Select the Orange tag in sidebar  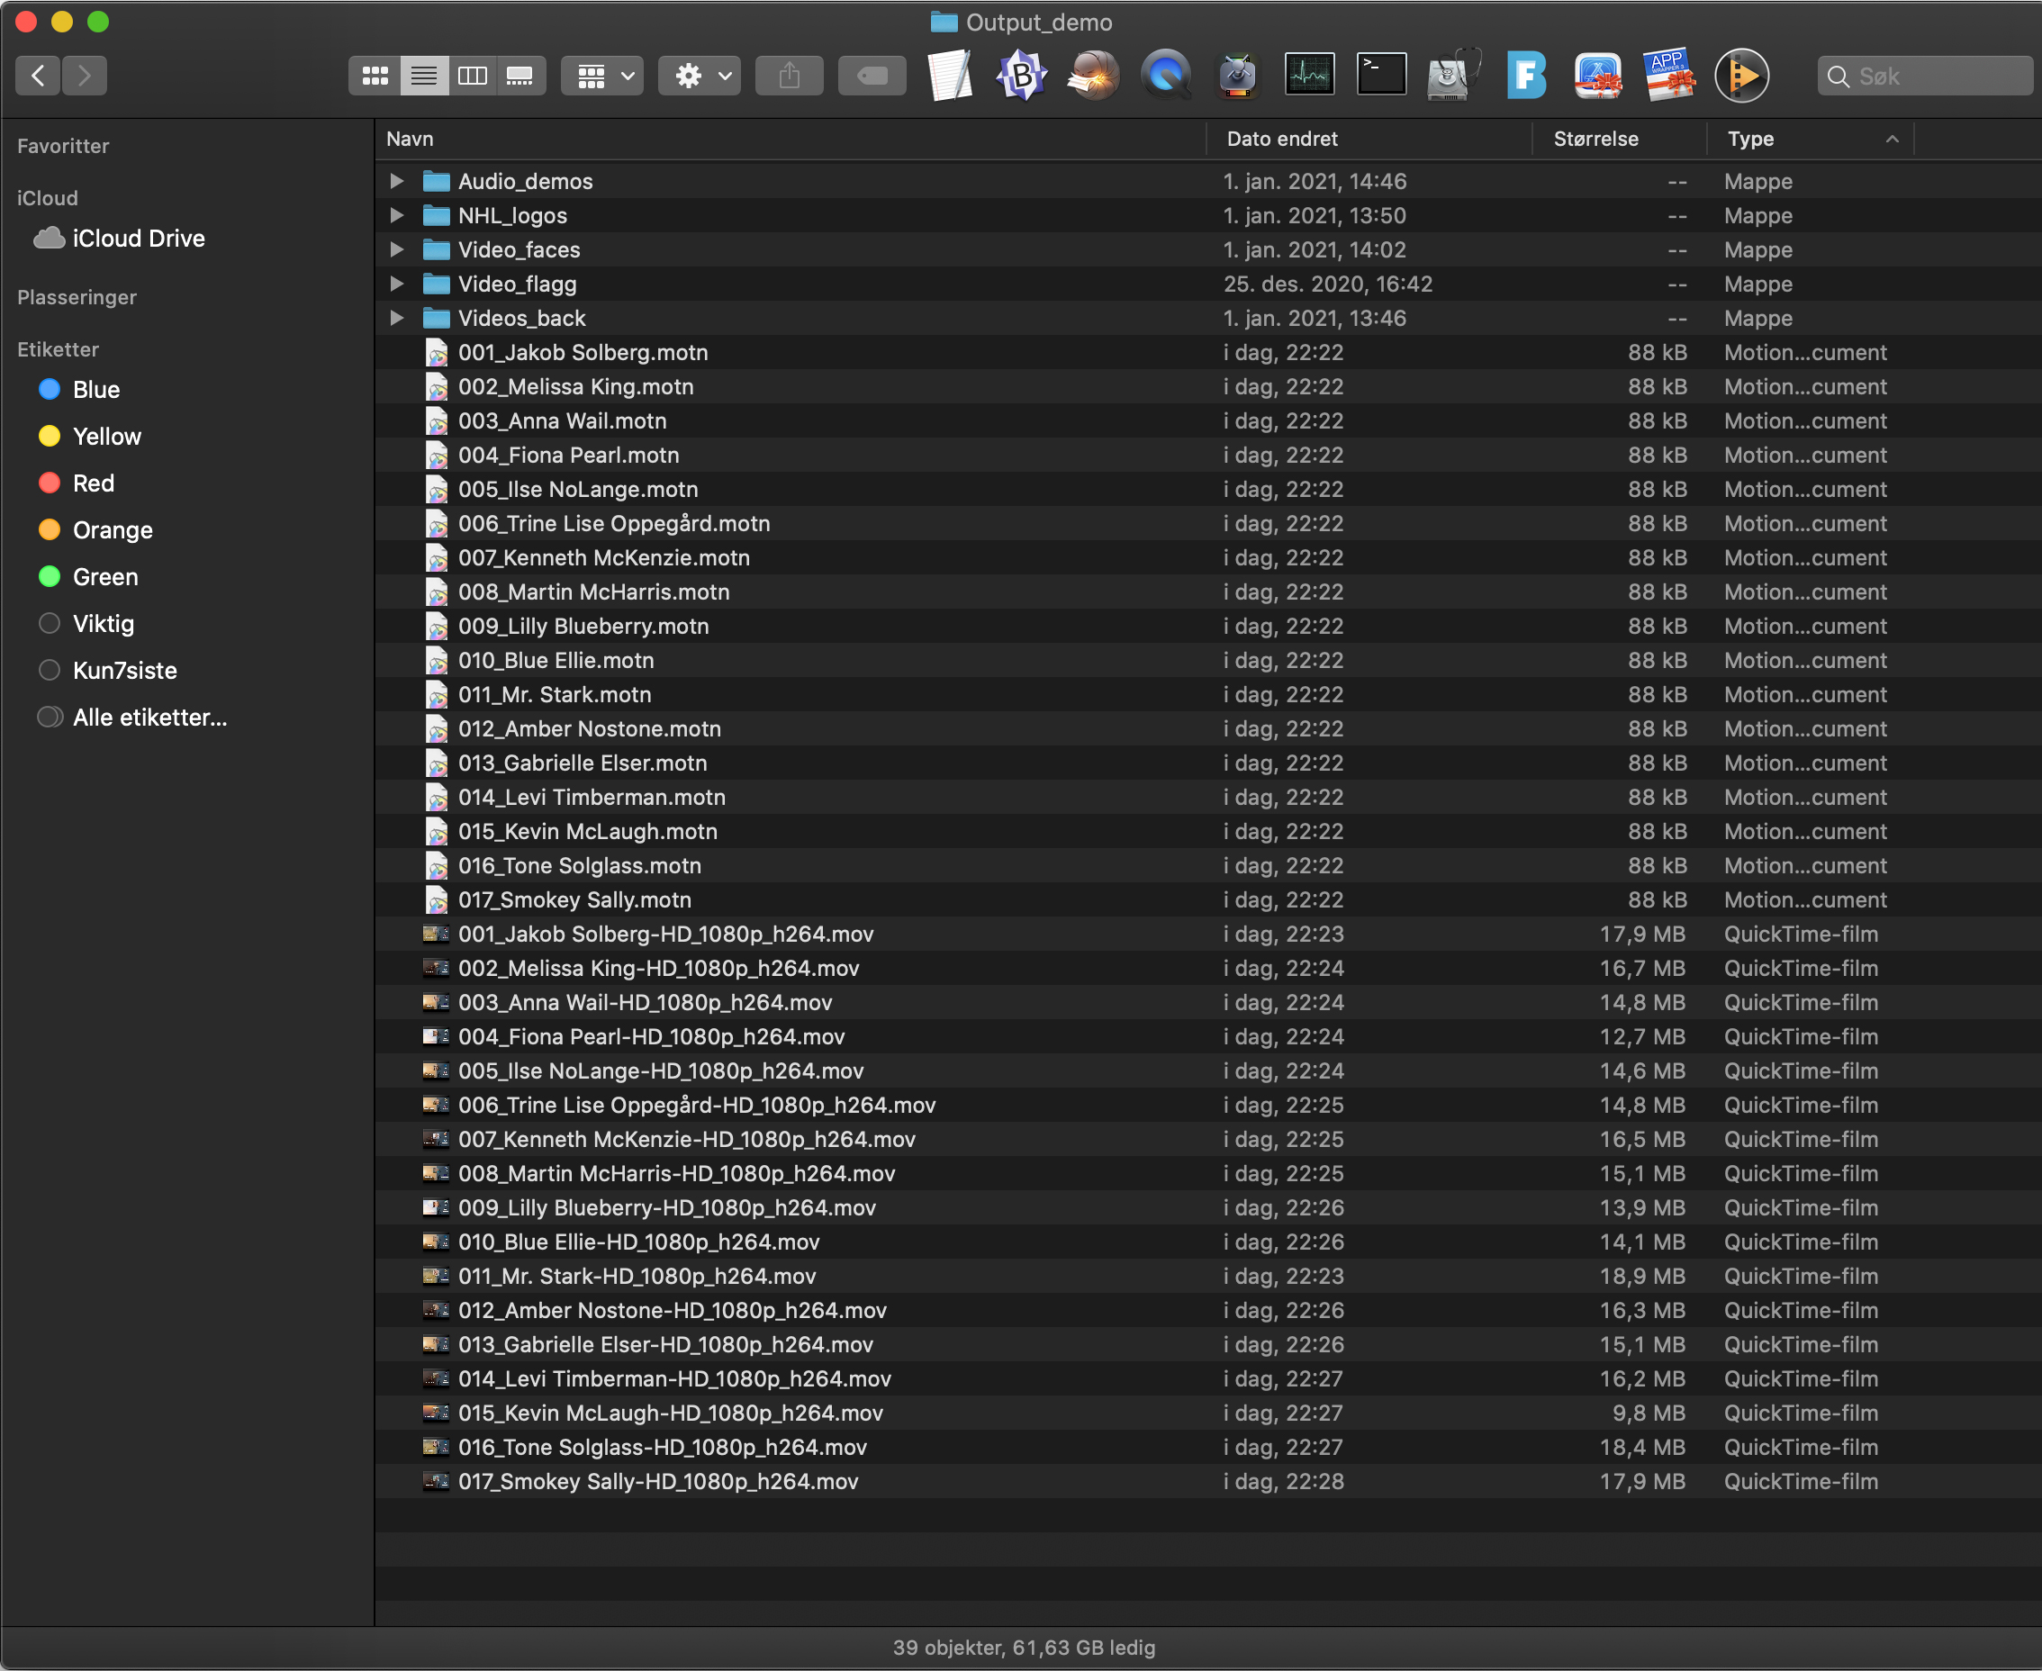point(95,529)
